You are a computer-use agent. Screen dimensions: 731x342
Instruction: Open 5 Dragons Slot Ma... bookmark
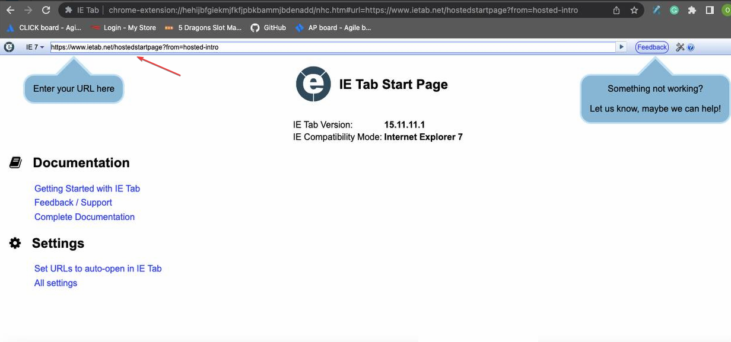[x=204, y=27]
